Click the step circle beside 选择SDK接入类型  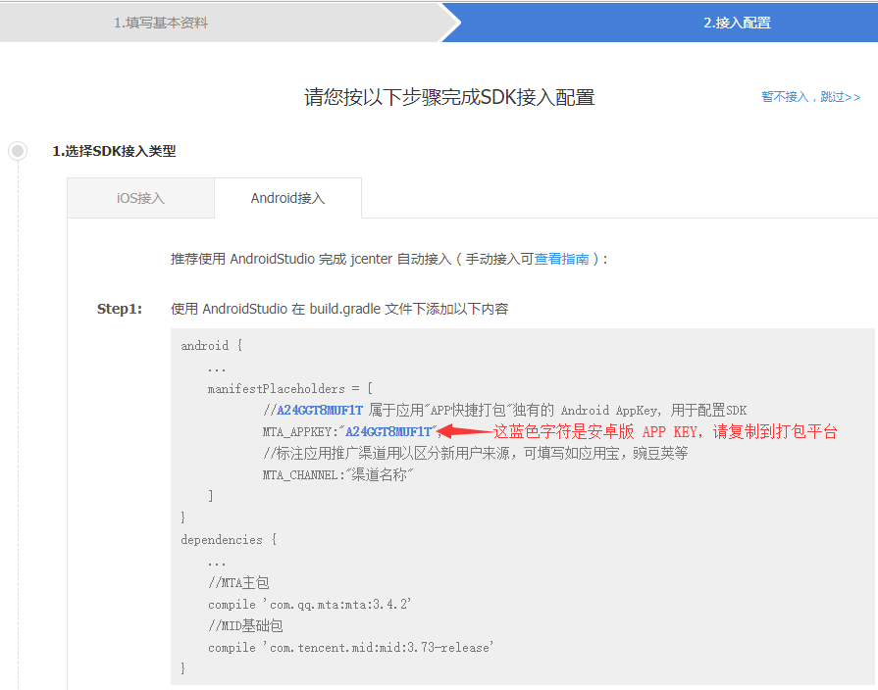[x=17, y=151]
